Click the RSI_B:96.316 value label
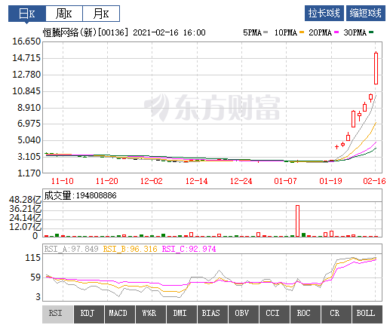Image resolution: width=390 pixels, height=331 pixels. click(x=131, y=249)
